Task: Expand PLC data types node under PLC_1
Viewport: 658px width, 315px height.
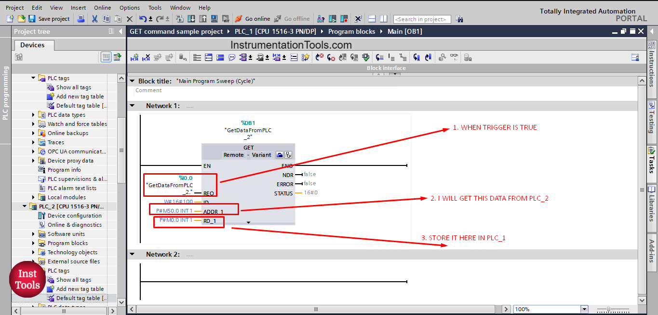Action: click(x=33, y=115)
